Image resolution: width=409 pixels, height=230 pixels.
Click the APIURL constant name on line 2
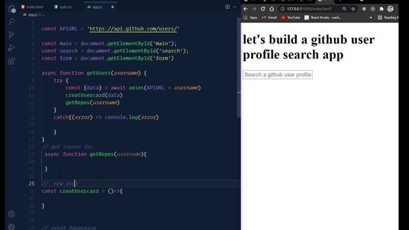68,29
